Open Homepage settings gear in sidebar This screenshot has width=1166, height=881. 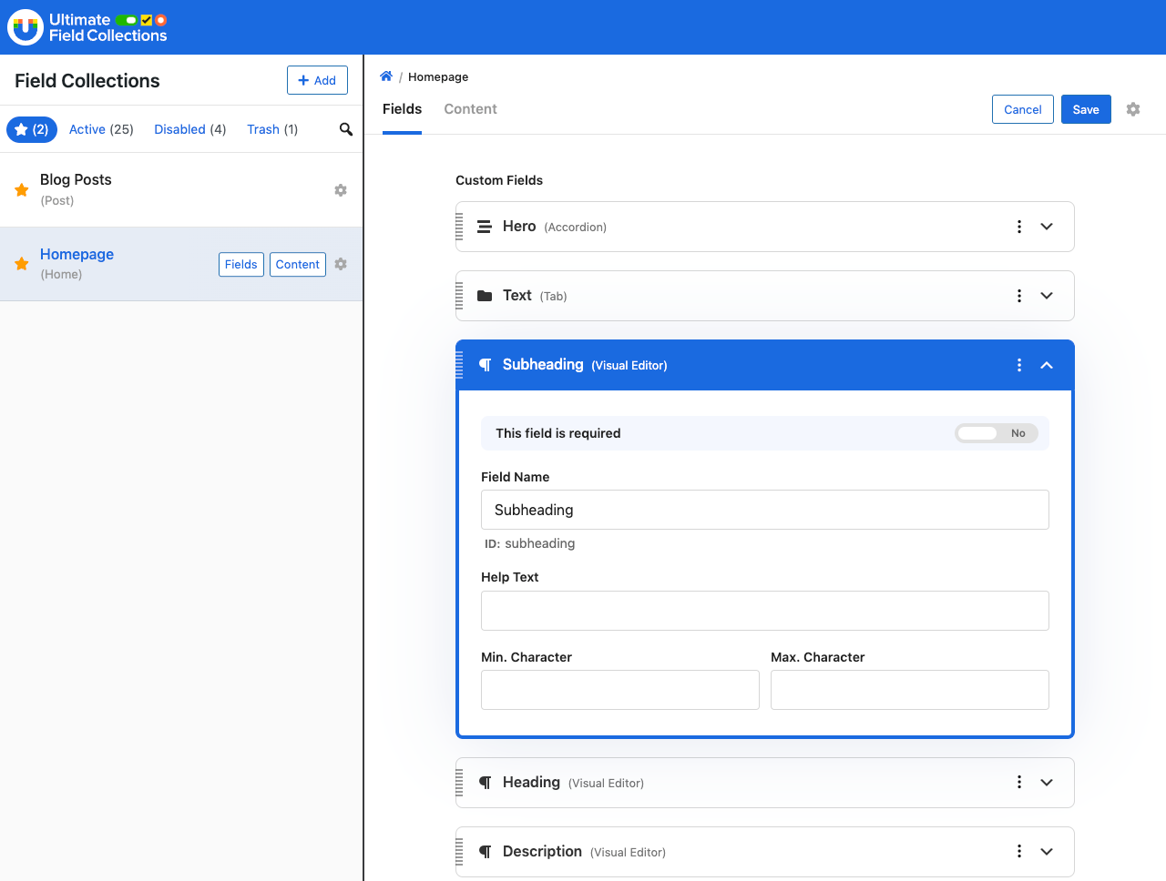pyautogui.click(x=341, y=264)
